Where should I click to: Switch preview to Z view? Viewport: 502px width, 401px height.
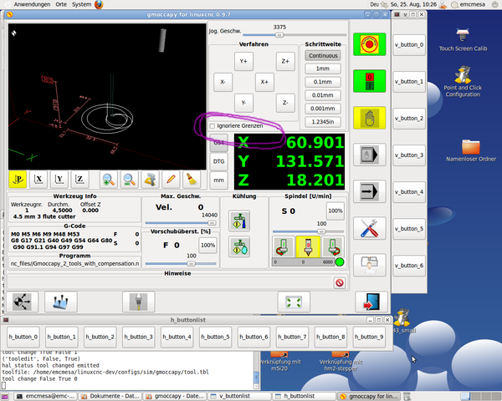[79, 180]
